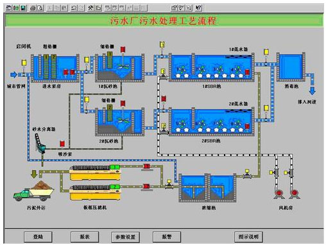The width and height of the screenshot is (326, 245).
Task: Click the 1#SBR池 label
Action: pos(212,87)
